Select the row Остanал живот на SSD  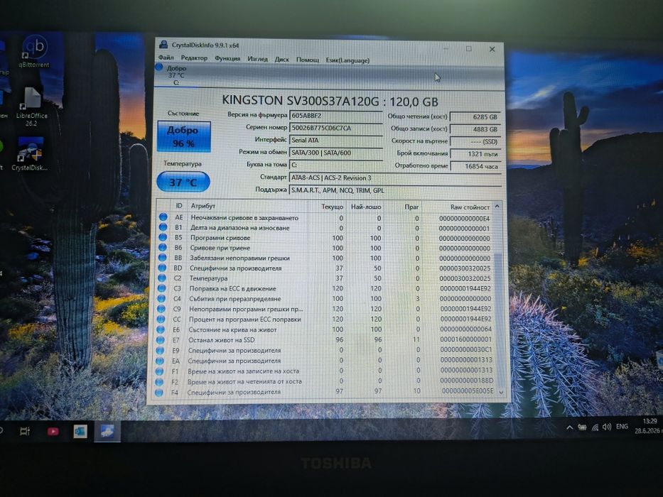pos(324,340)
